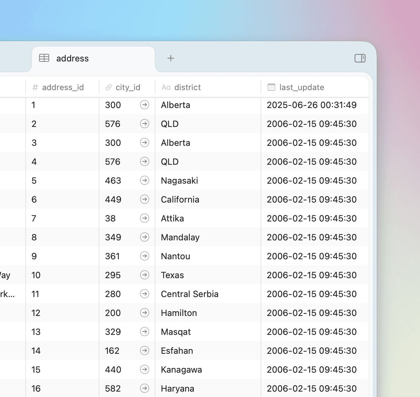This screenshot has width=420, height=397.
Task: Click the last_update column header
Action: click(x=302, y=87)
